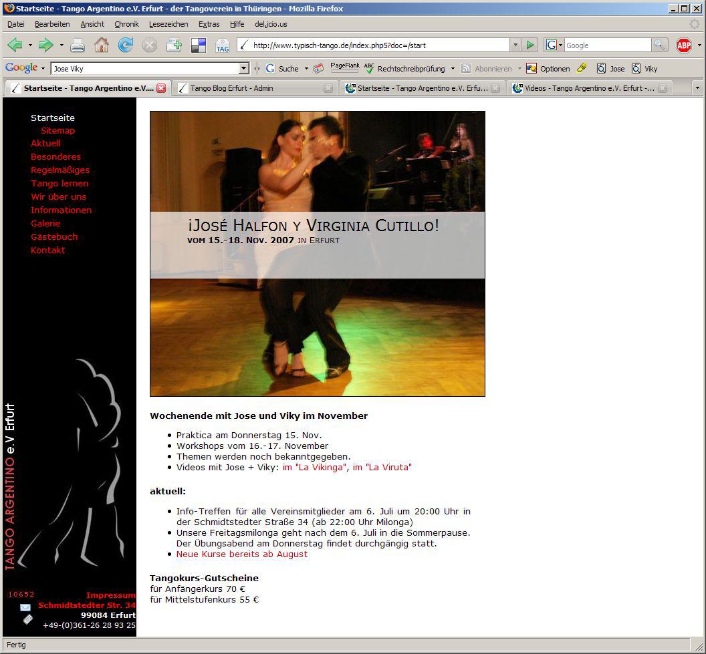Open the "Neue Kurse bereits ab August" link

point(242,554)
